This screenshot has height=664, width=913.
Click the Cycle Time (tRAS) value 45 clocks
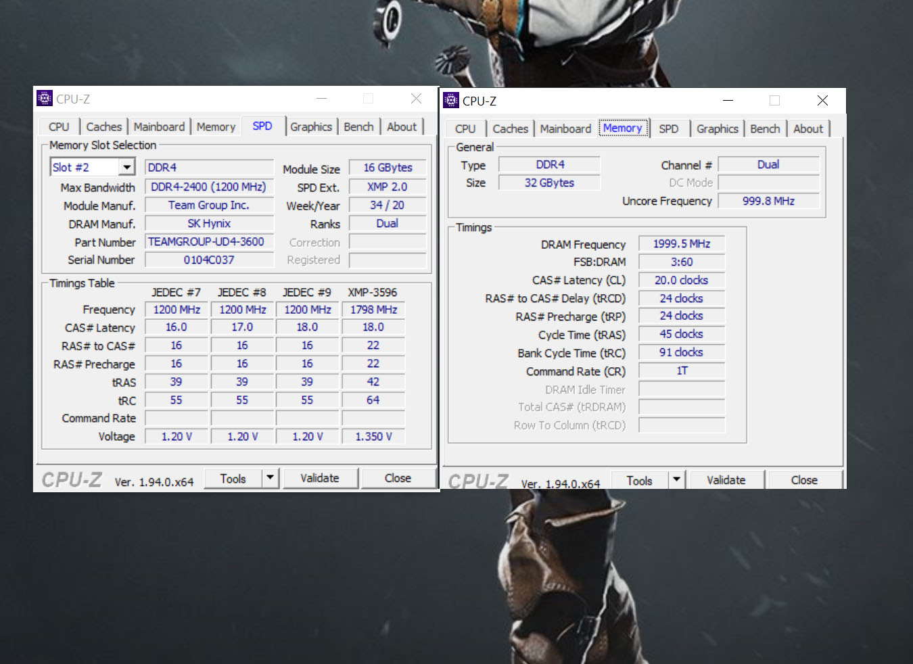tap(682, 334)
